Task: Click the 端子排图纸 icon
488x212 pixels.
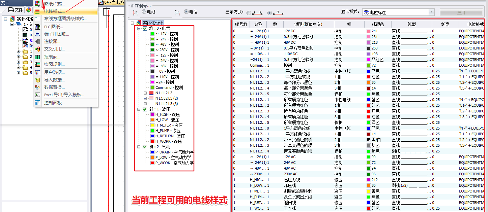Action: point(37,34)
